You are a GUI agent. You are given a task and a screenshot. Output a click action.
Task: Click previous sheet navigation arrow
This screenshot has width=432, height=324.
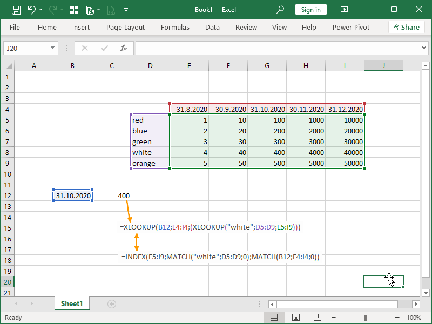16,303
